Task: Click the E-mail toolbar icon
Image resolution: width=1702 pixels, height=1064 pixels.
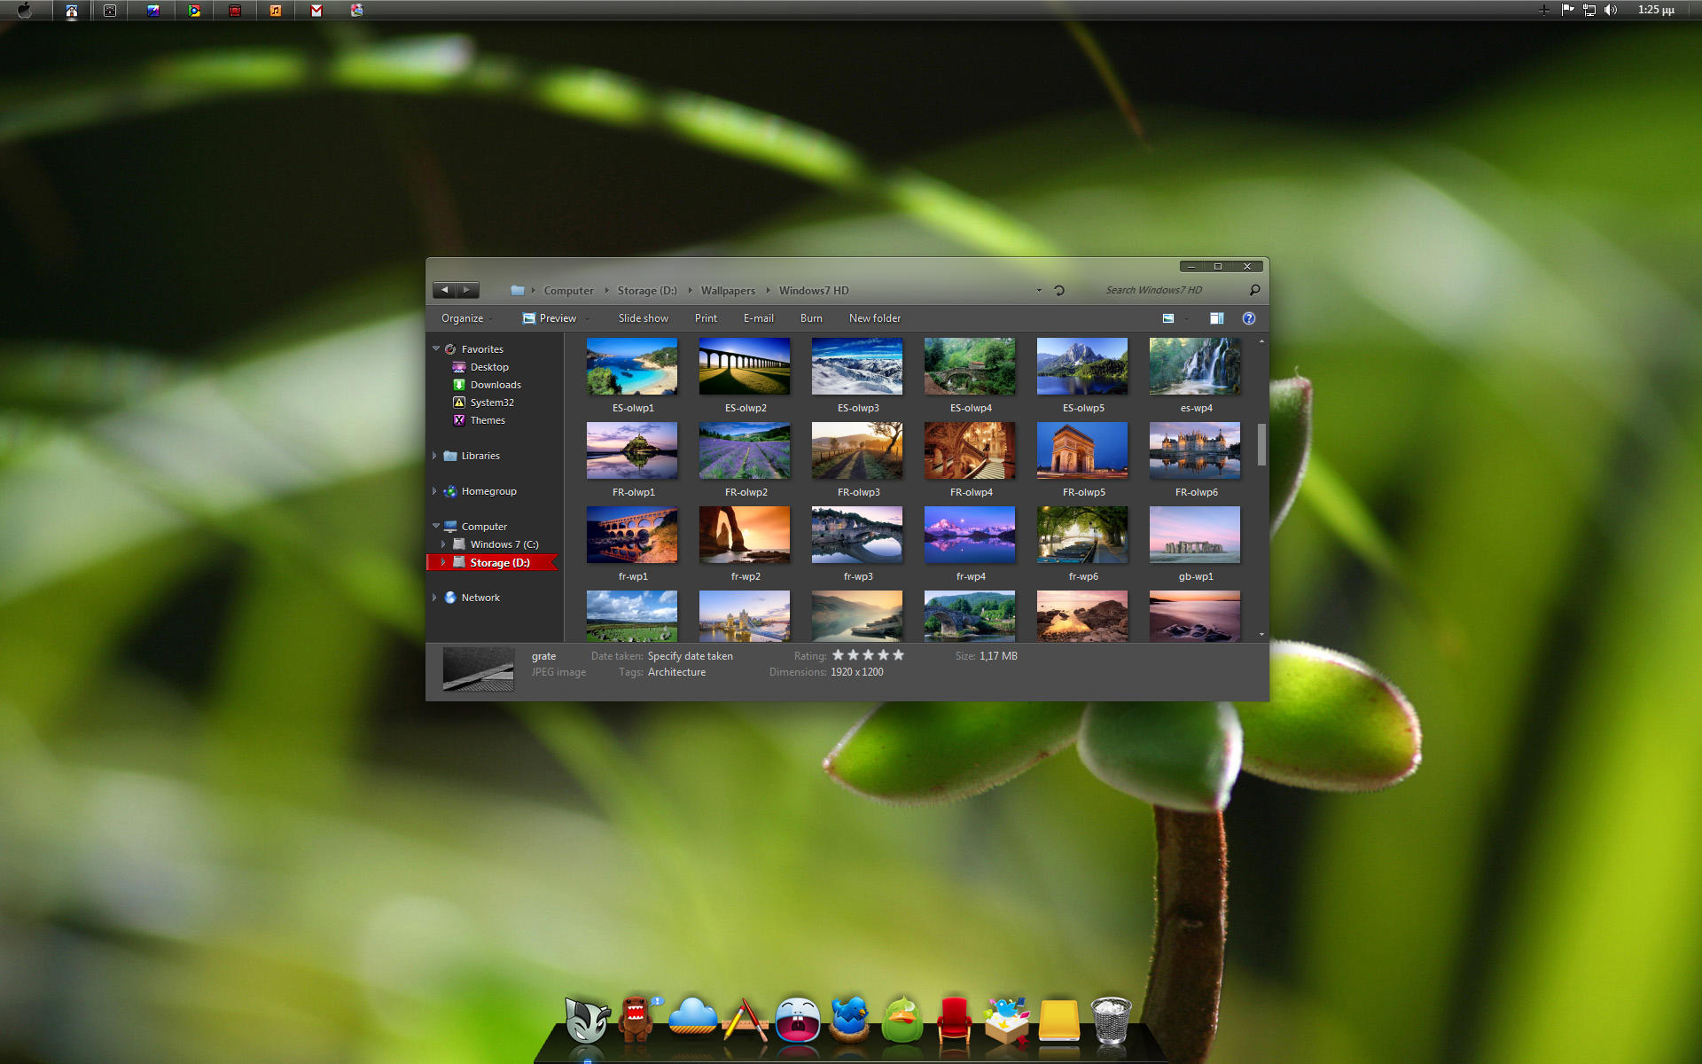Action: coord(760,317)
